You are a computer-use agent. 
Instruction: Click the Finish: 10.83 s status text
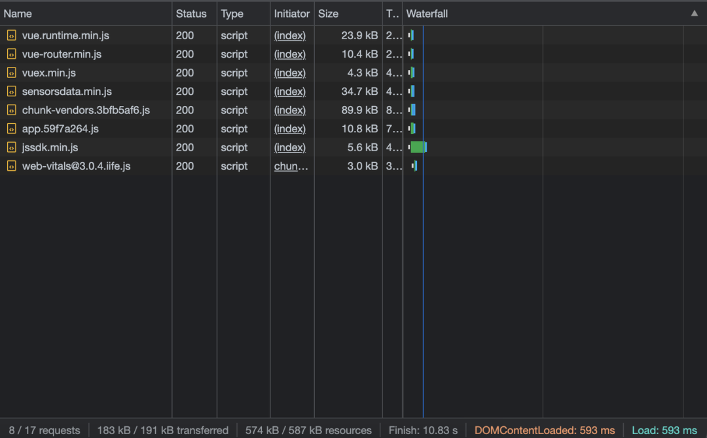[423, 430]
